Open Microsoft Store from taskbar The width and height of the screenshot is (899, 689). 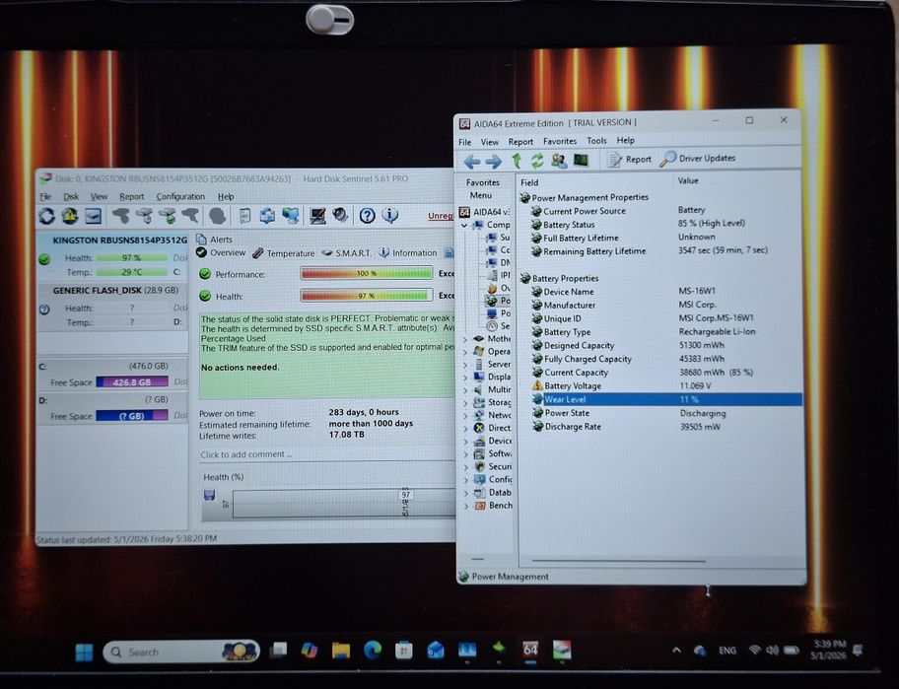point(404,650)
